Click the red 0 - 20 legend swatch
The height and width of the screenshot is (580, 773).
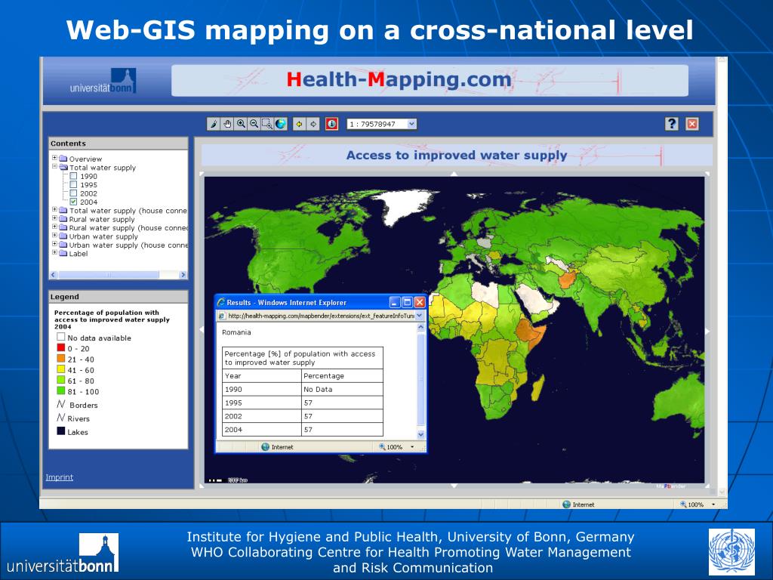[x=61, y=347]
